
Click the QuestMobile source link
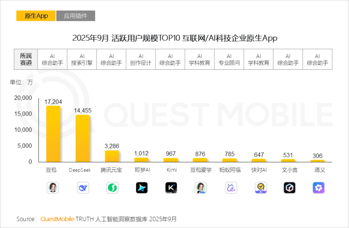pyautogui.click(x=57, y=219)
